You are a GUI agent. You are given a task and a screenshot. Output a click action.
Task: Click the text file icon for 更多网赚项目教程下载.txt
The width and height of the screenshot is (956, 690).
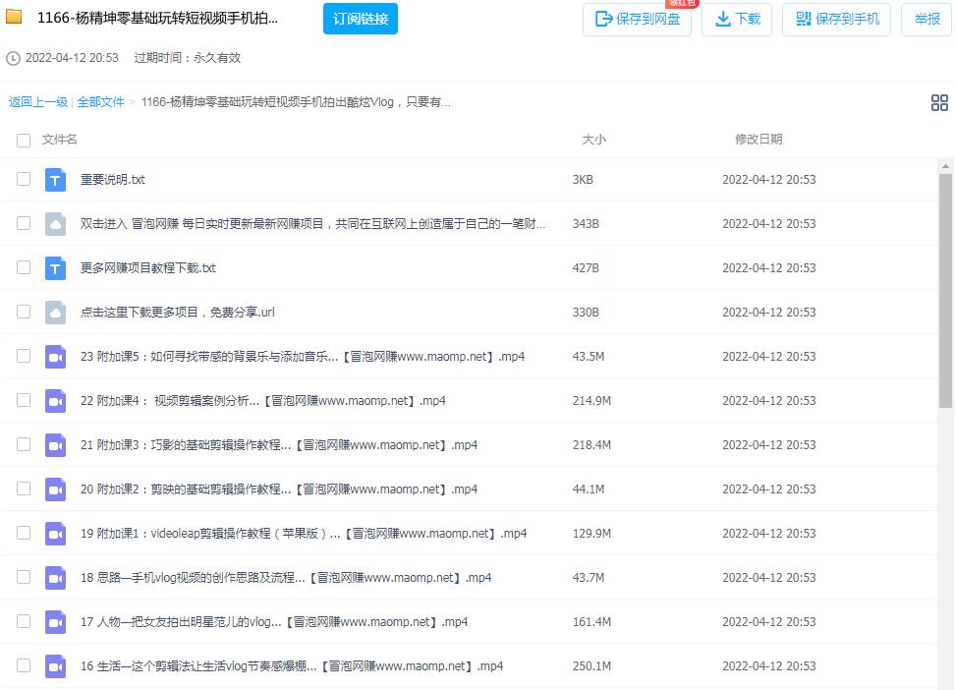pos(56,268)
